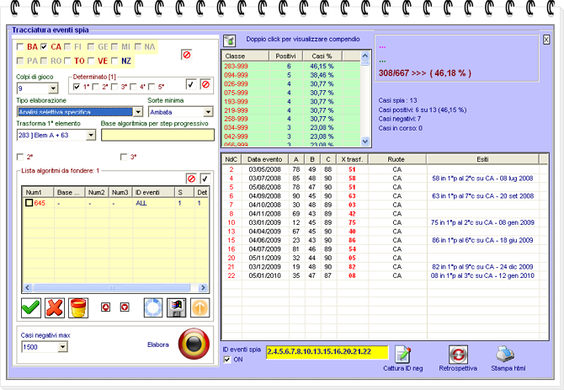Click the Stampa html printer icon
The height and width of the screenshot is (390, 564).
[x=505, y=355]
